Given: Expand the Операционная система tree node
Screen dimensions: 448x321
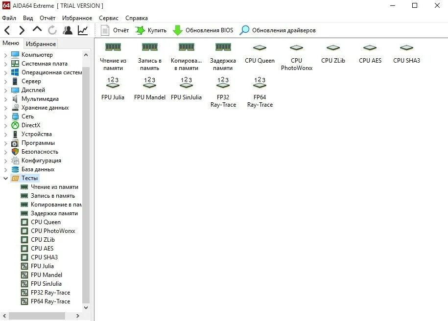Looking at the screenshot, I should (5, 72).
